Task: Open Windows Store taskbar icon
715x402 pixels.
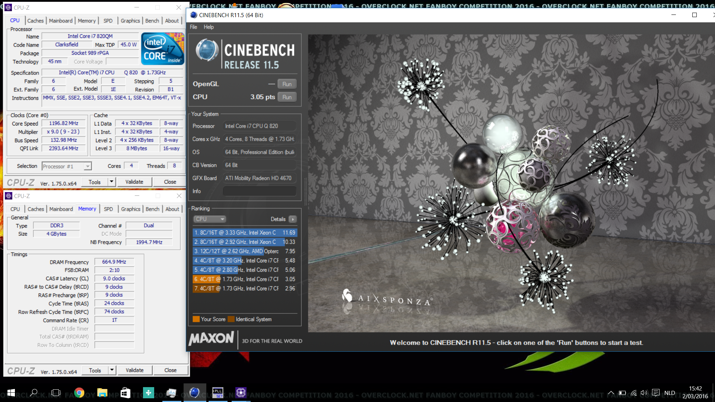Action: (125, 393)
